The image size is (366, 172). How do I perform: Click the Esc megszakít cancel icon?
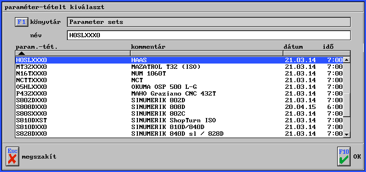coord(12,156)
